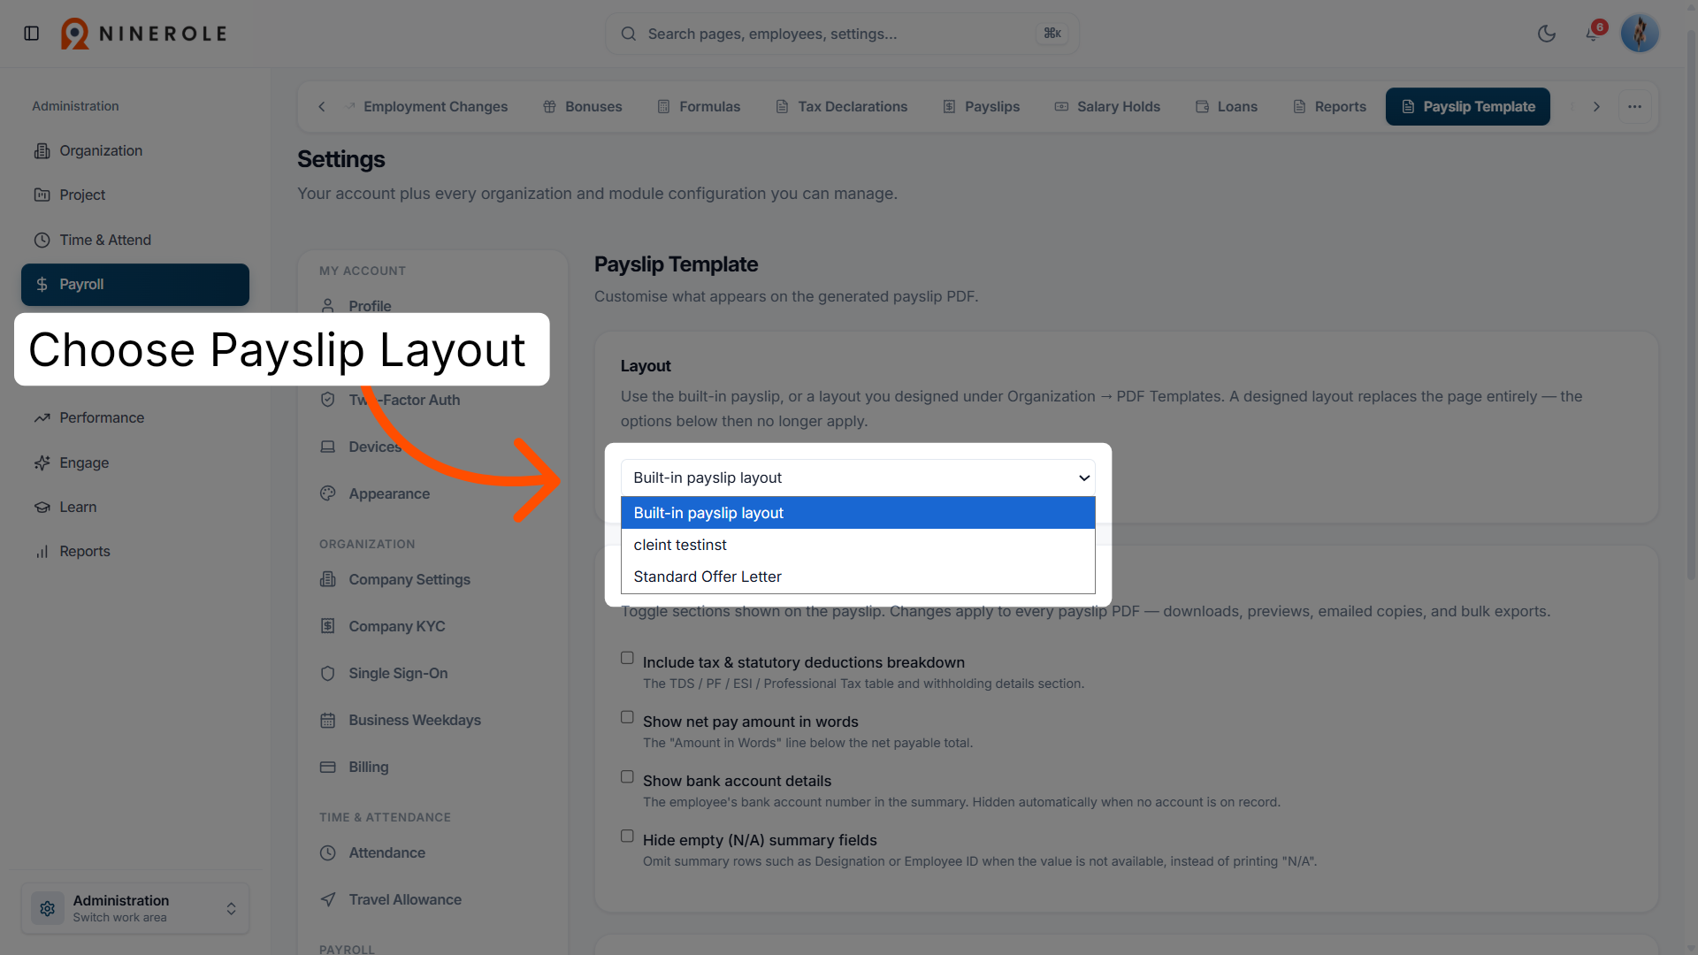
Task: Open Organization in the sidebar
Action: (135, 151)
